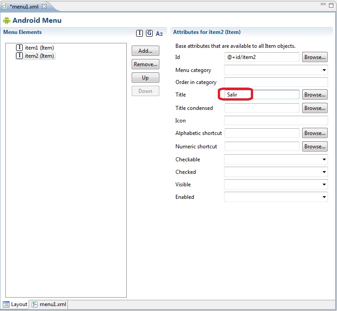Click the Android Menu title text
The height and width of the screenshot is (311, 337).
(x=37, y=20)
